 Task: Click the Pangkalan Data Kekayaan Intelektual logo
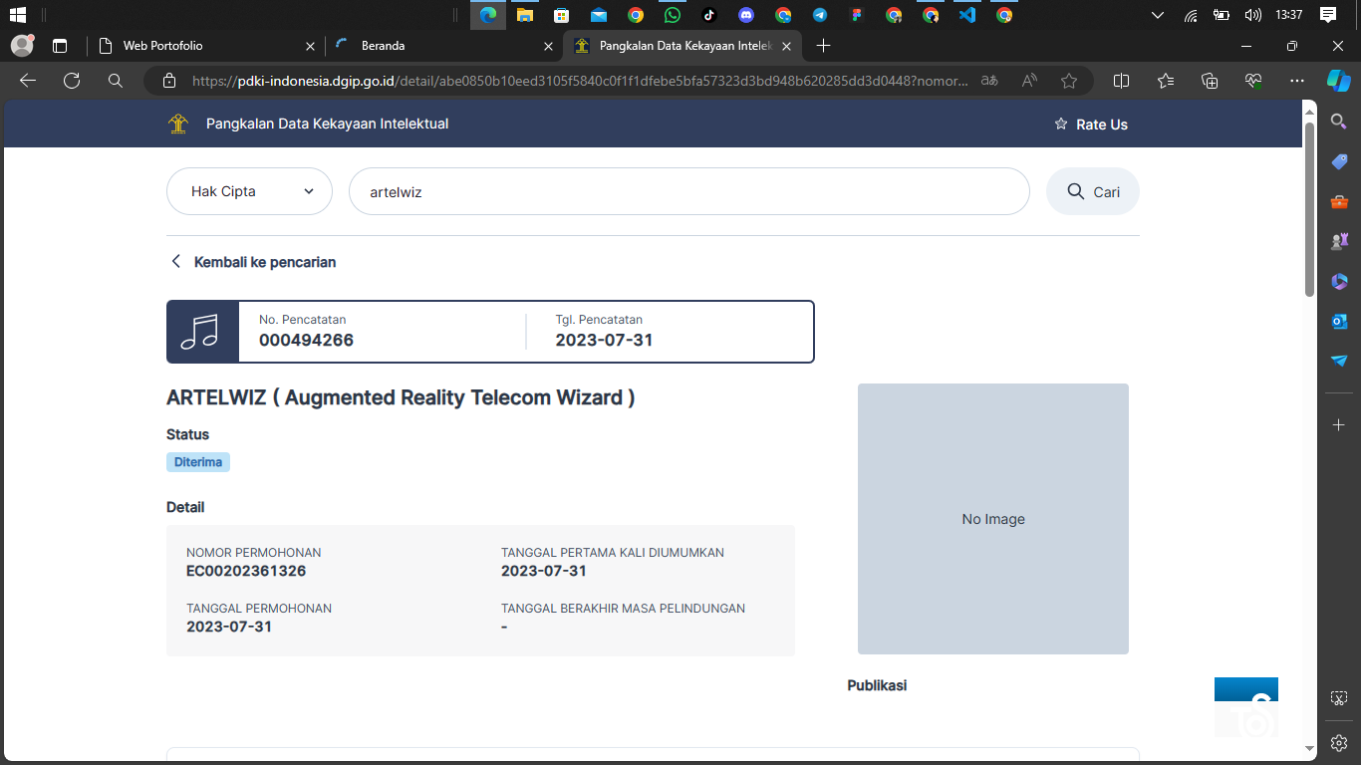[178, 124]
